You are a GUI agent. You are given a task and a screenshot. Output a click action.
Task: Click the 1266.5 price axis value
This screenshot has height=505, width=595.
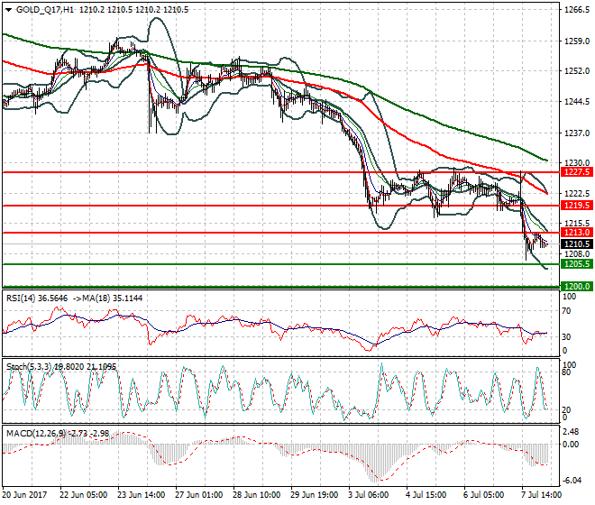pos(577,10)
